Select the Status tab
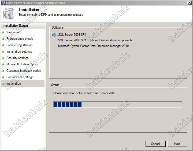 click(55, 85)
